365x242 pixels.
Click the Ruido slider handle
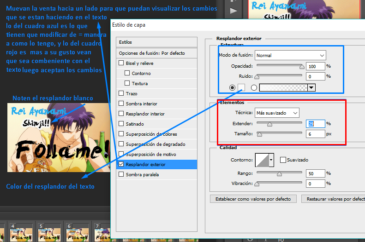click(x=257, y=77)
